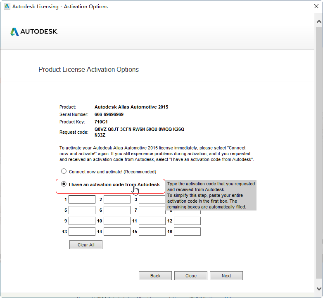Click the product key 710G1
The width and height of the screenshot is (323, 298).
point(101,122)
